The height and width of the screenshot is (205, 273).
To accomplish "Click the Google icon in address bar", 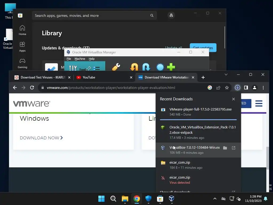I will [x=210, y=88].
